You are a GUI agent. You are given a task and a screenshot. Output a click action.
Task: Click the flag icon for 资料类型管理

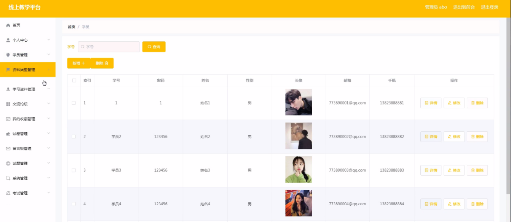(x=8, y=70)
